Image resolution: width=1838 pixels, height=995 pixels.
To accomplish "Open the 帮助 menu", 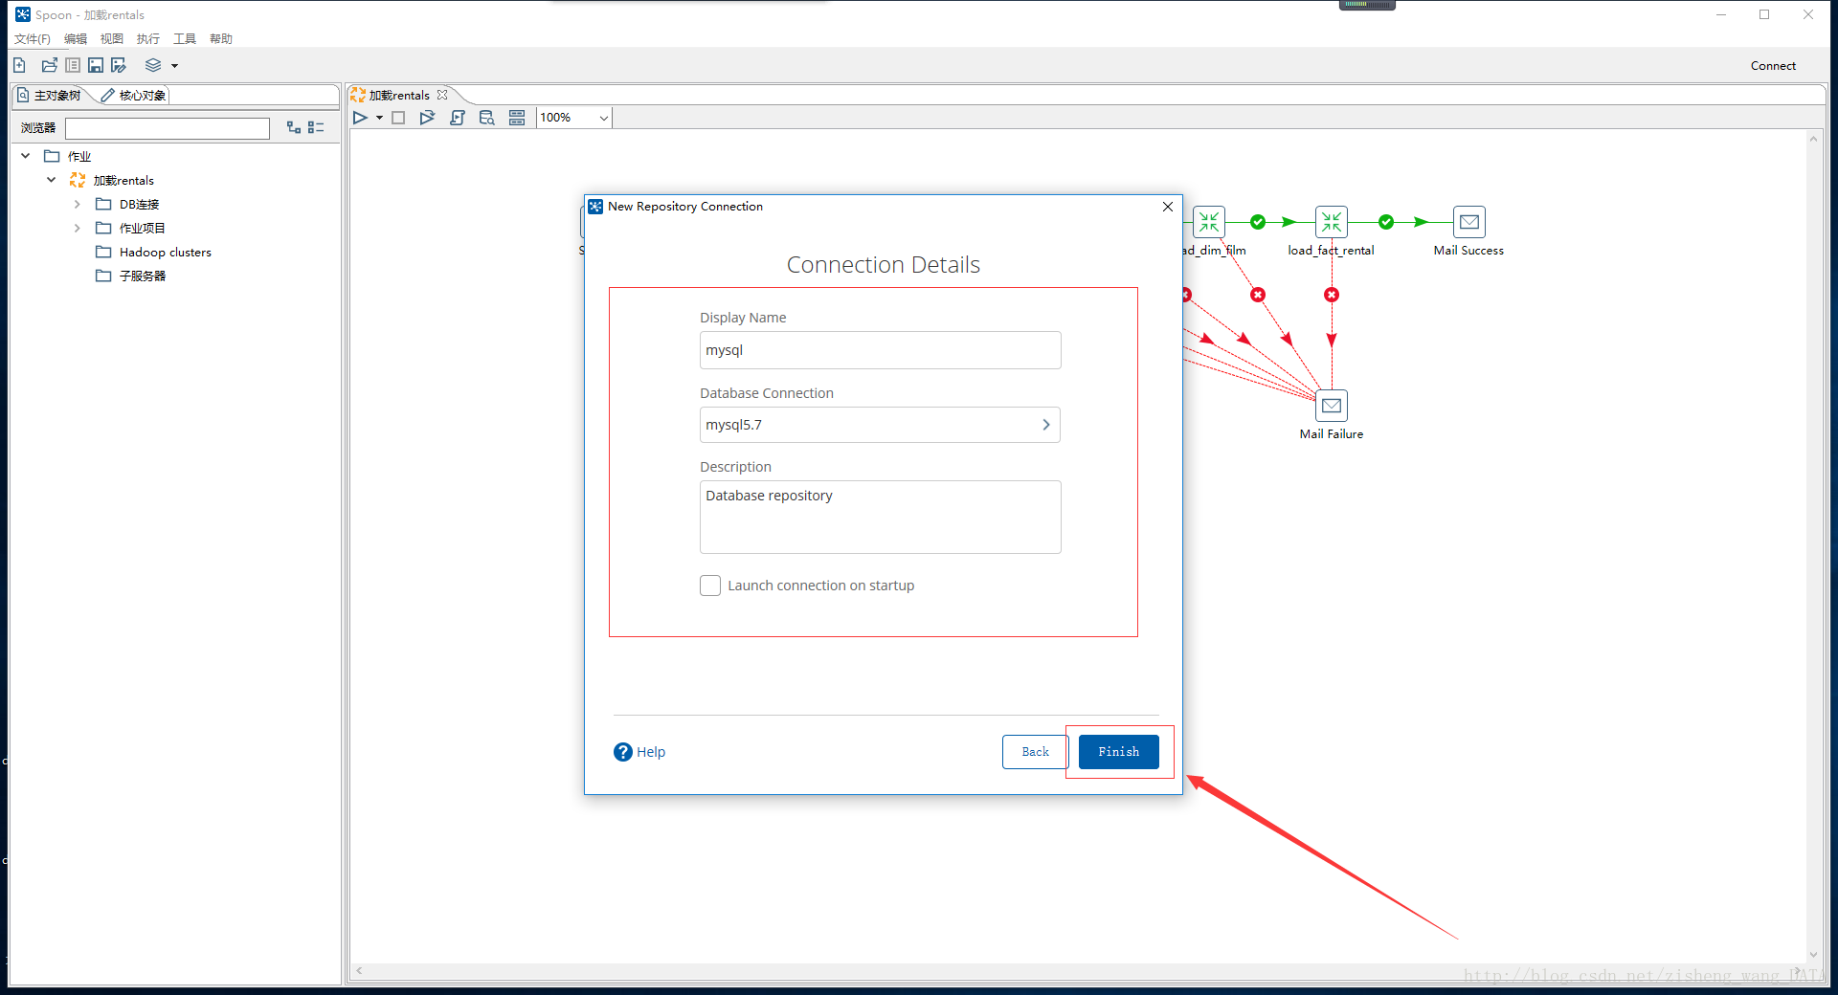I will (221, 39).
